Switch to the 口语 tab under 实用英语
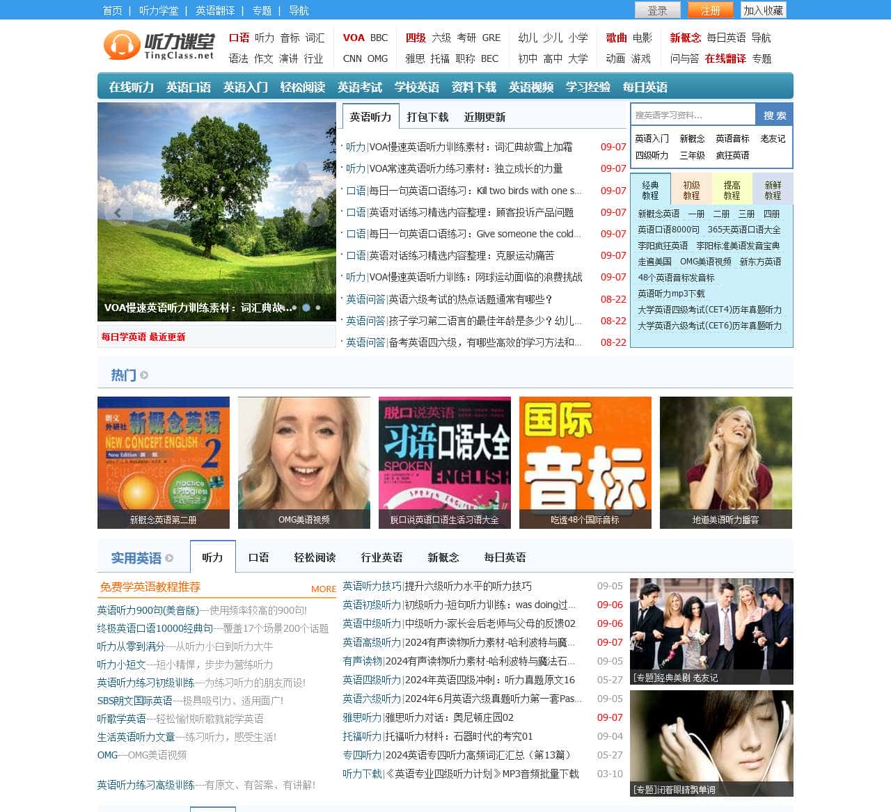The width and height of the screenshot is (891, 812). point(258,557)
